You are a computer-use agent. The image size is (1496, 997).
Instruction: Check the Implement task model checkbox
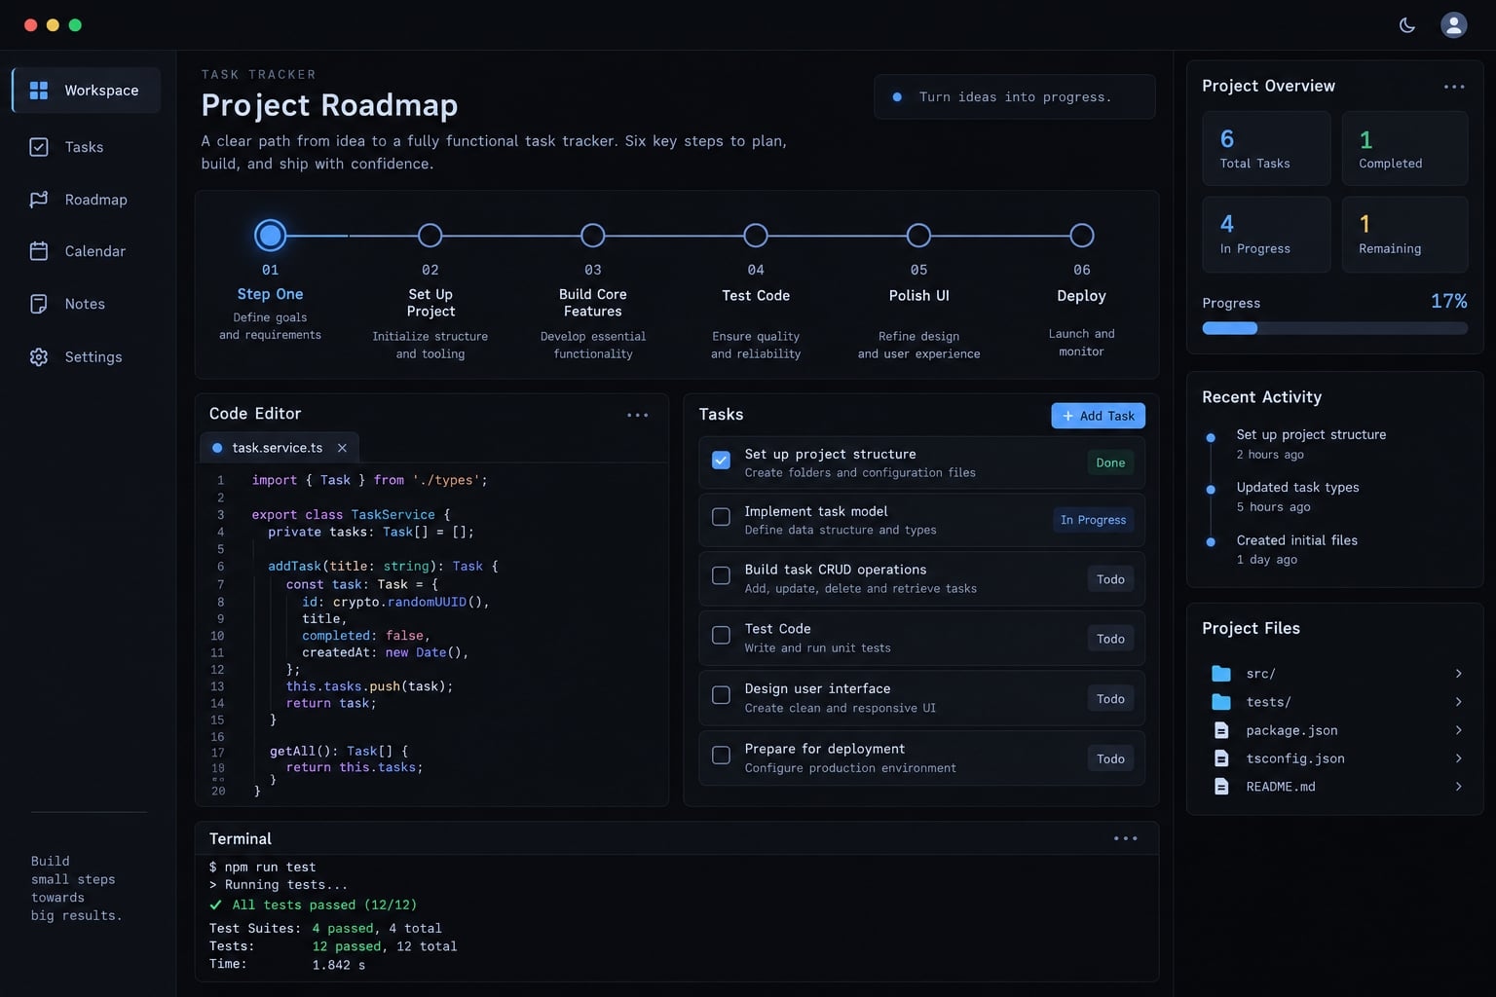721,517
